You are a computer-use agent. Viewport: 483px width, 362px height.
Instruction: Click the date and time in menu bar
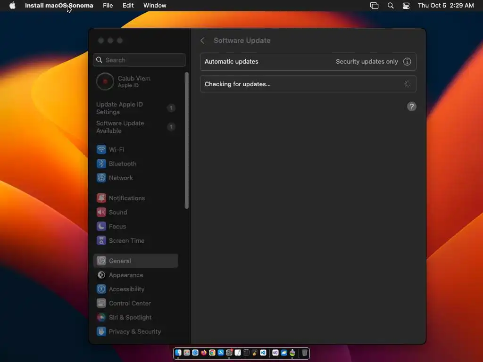[446, 6]
